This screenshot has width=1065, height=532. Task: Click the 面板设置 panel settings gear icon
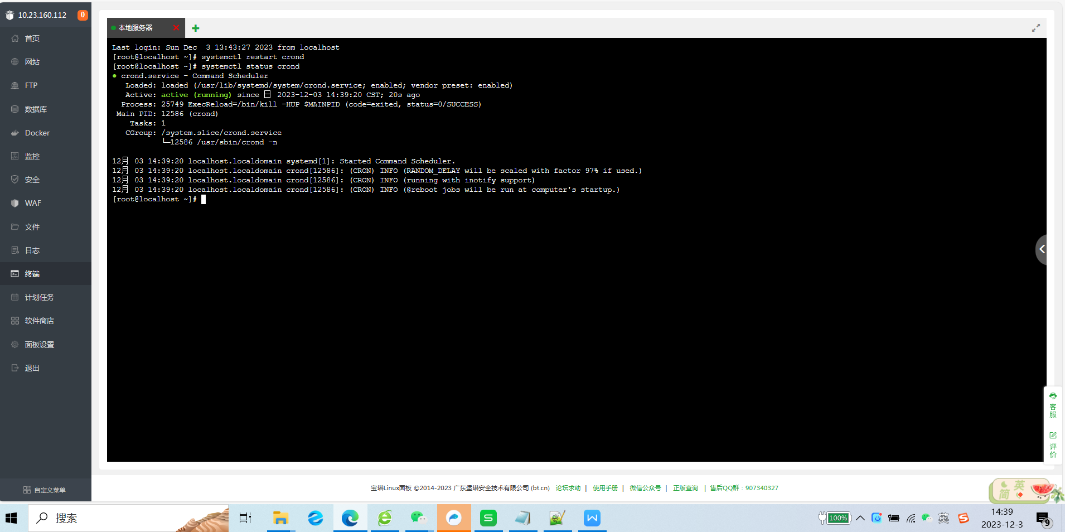(x=15, y=345)
